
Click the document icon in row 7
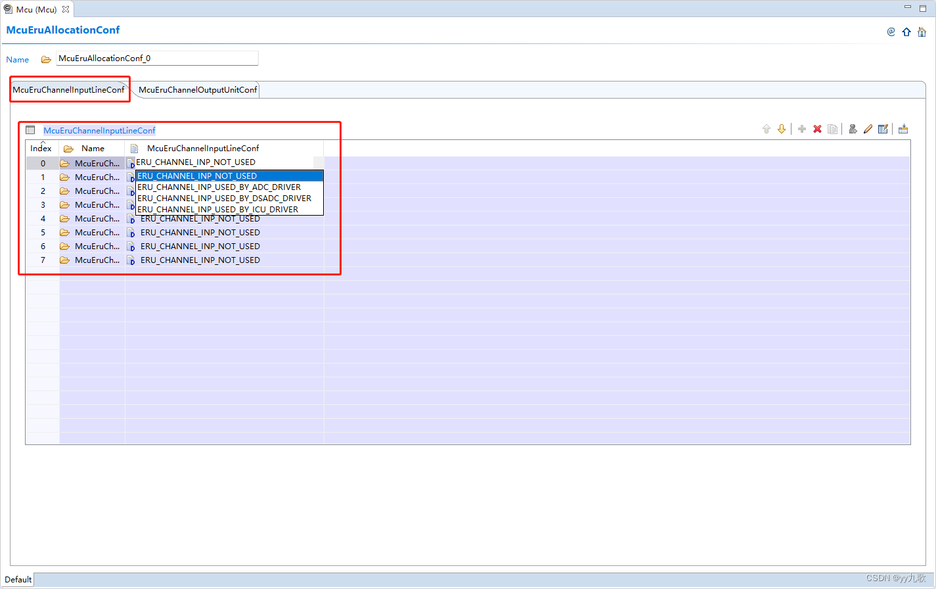pyautogui.click(x=131, y=260)
